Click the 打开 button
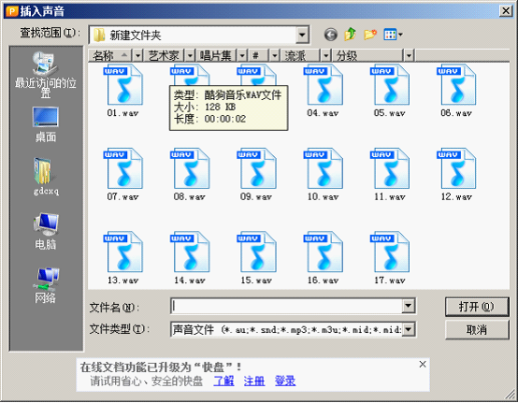This screenshot has width=518, height=403. coord(477,307)
